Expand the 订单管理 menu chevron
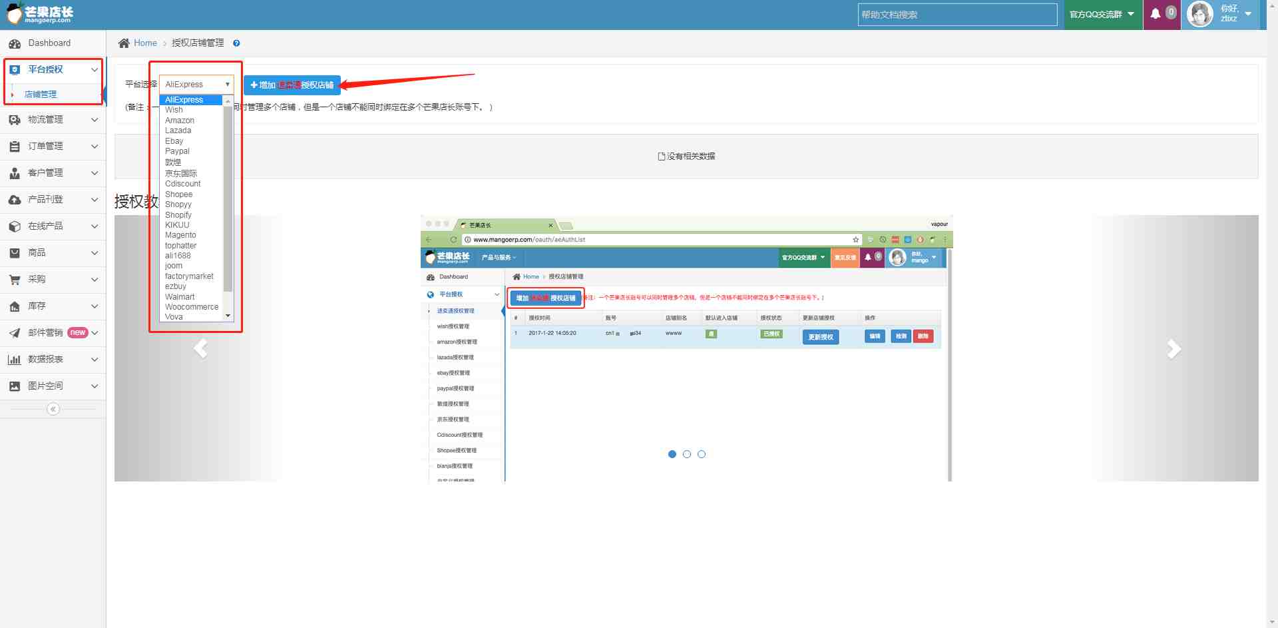 coord(95,147)
